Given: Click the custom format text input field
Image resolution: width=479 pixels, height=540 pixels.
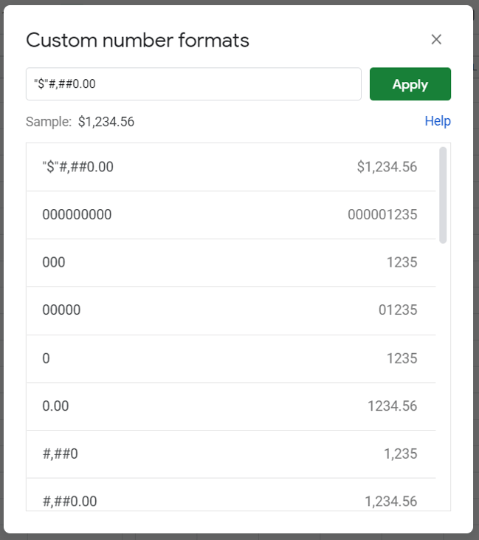Looking at the screenshot, I should [193, 84].
